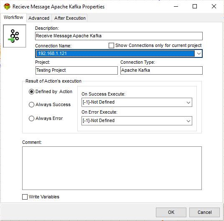224x221 pixels.
Task: Click inside the Comment text area
Action: (x=112, y=168)
